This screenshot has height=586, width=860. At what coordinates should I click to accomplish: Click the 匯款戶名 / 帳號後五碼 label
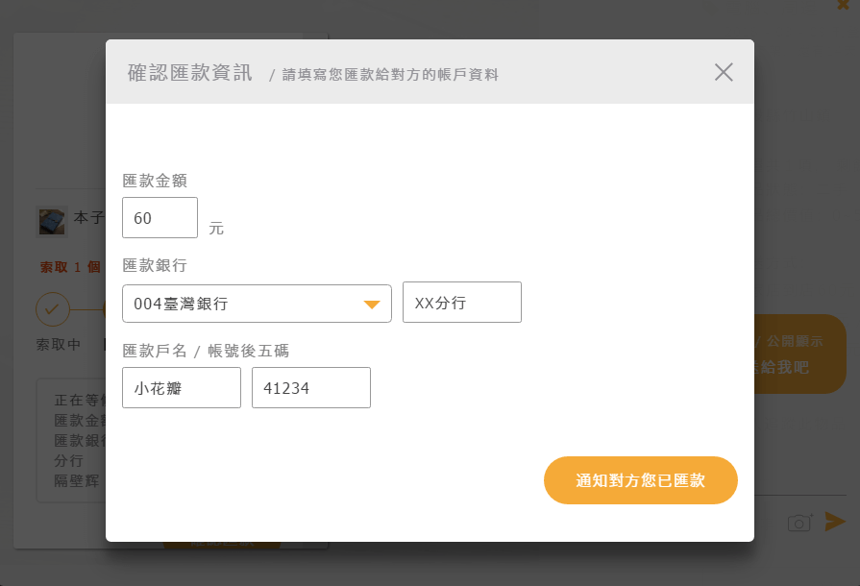click(206, 351)
